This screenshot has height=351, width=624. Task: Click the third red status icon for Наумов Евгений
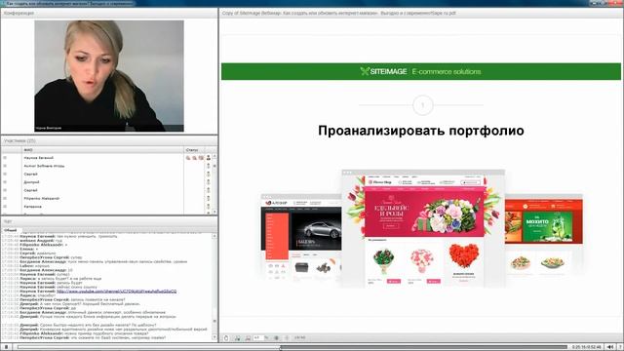click(x=201, y=158)
